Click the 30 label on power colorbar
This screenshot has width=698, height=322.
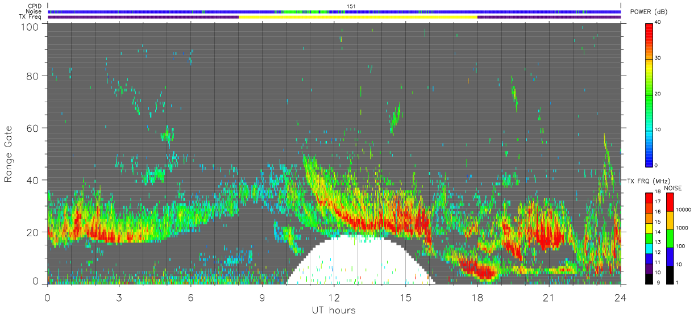pyautogui.click(x=658, y=58)
